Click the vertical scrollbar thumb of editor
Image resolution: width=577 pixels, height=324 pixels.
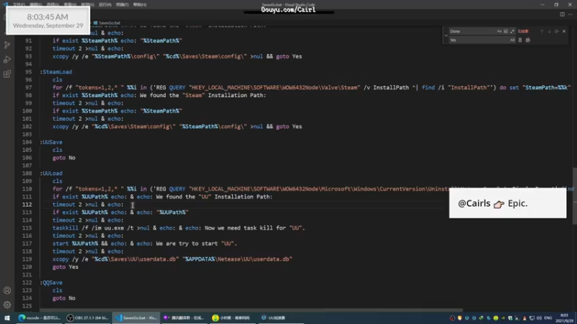point(574,195)
